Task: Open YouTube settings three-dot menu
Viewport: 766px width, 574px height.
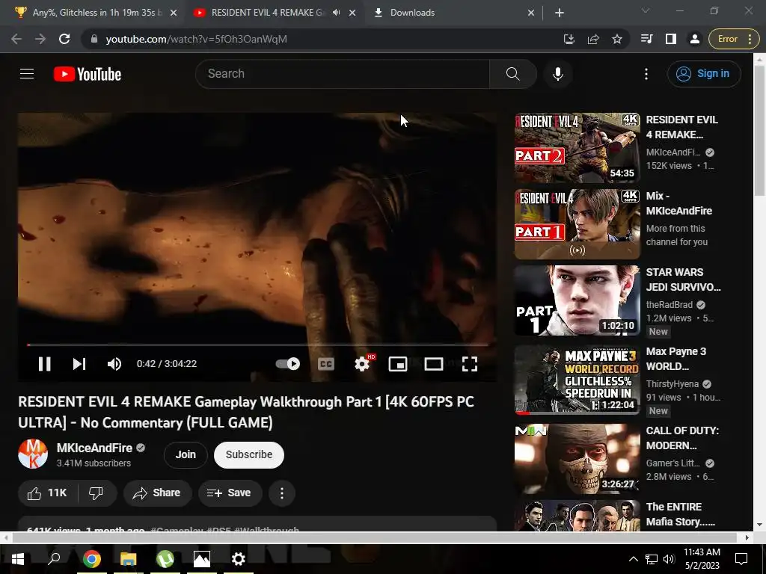Action: tap(646, 74)
